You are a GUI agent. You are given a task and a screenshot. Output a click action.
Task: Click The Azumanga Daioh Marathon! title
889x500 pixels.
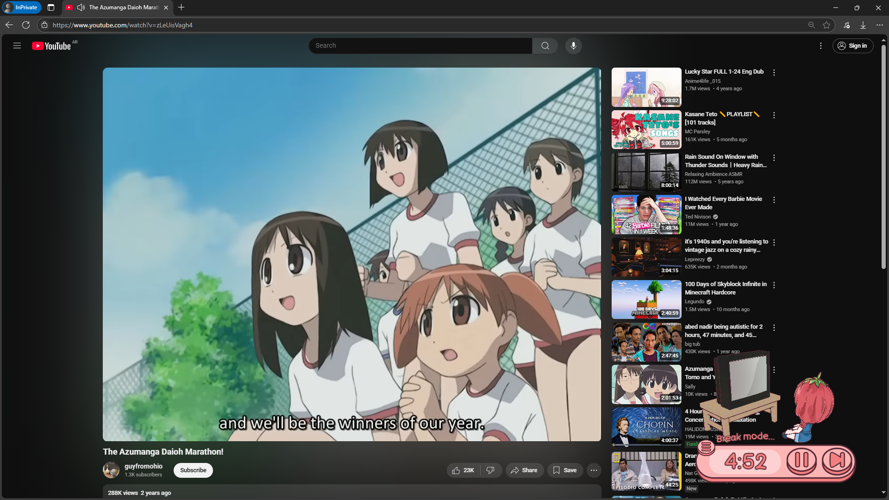point(163,452)
